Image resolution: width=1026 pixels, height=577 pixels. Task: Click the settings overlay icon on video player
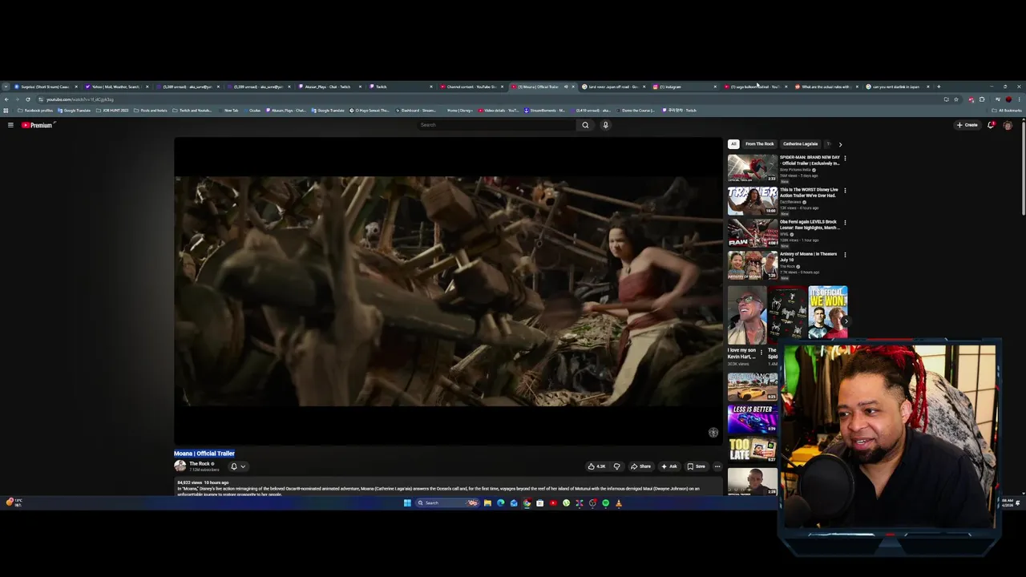coord(713,433)
